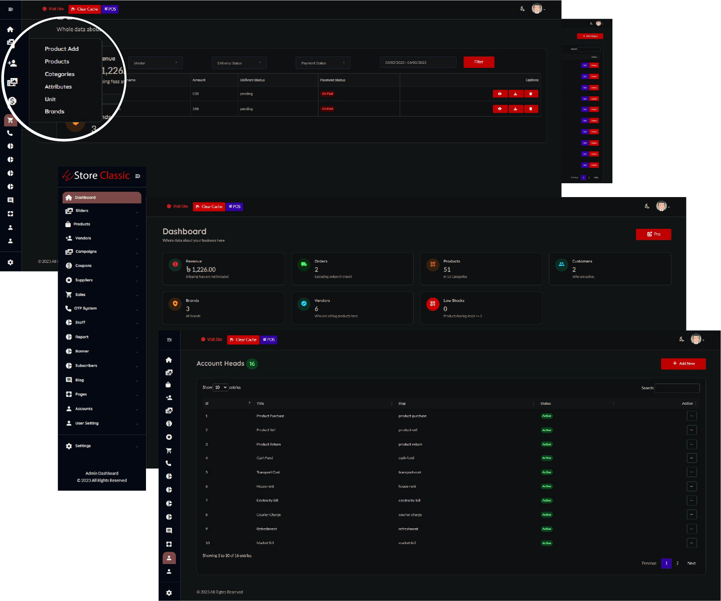
Task: Click the download icon for the 398 order
Action: [515, 109]
